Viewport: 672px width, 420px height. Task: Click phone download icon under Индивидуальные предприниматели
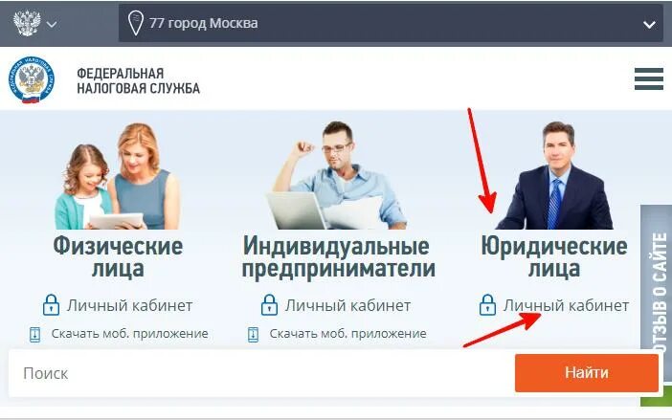point(253,334)
